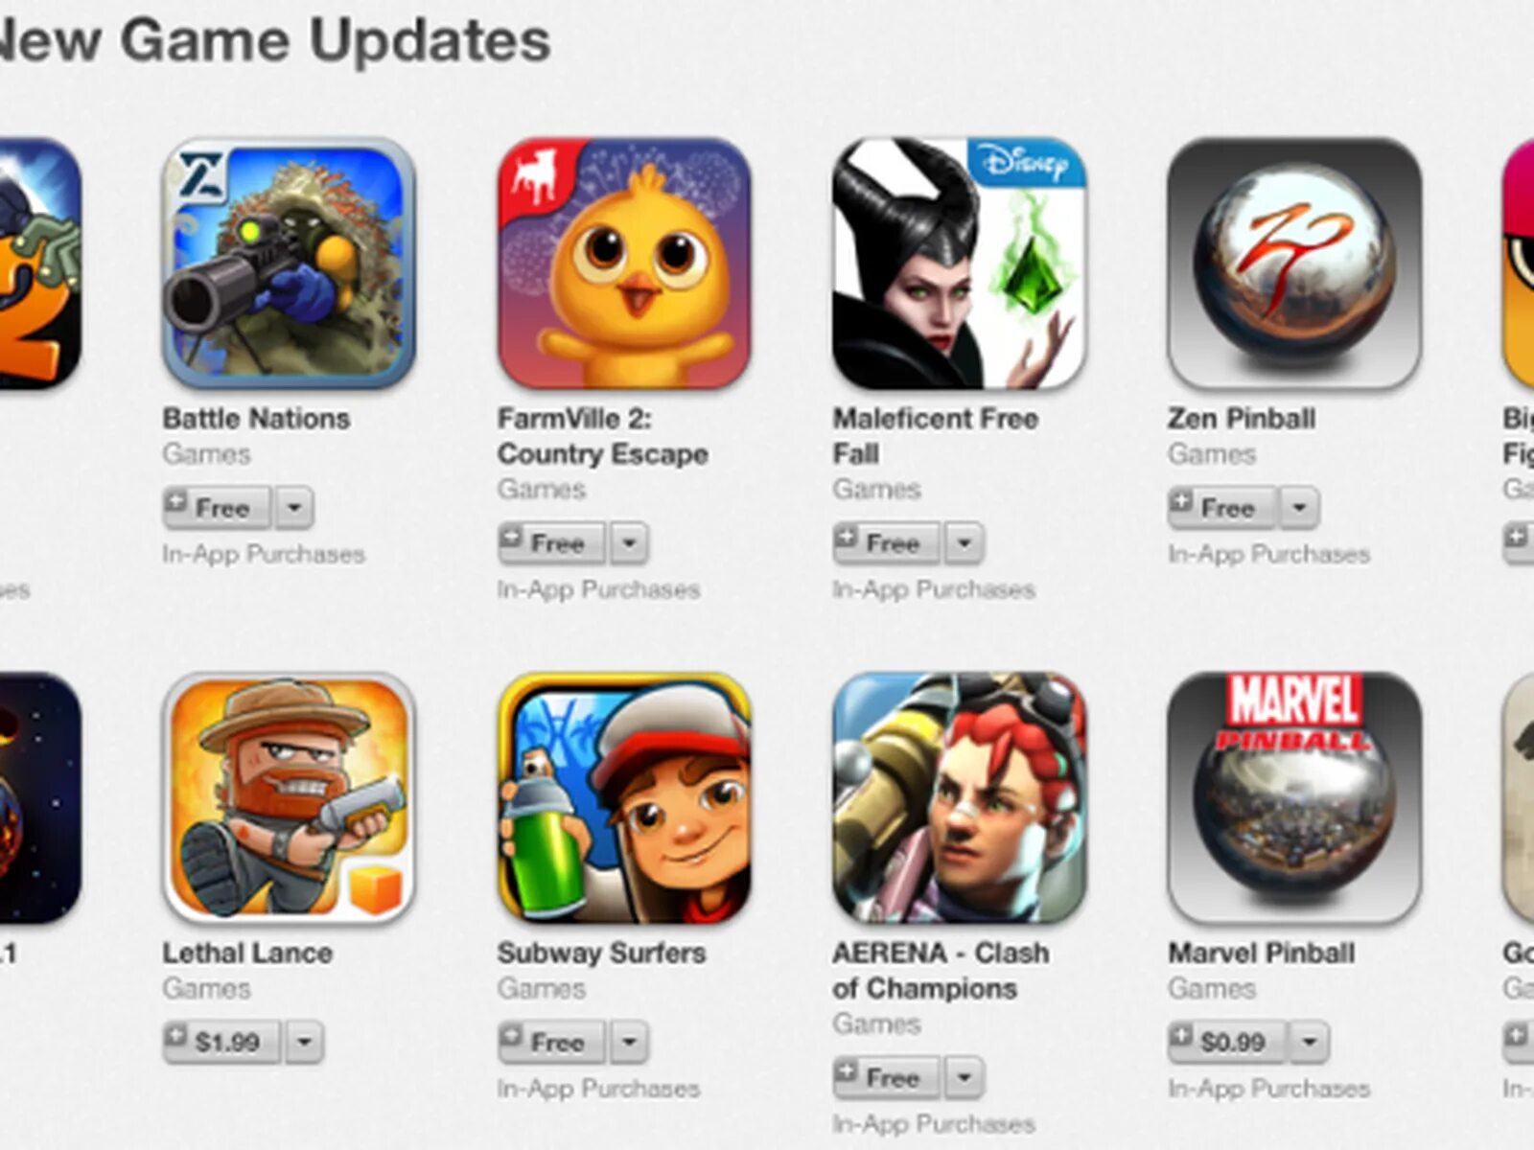Open the AERENA Clash of Champions icon
Screen dimensions: 1534x1150
tap(960, 798)
